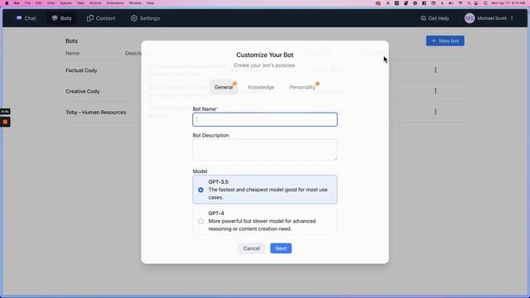Open the Content section in navbar
Viewport: 530px width, 298px height.
pos(101,18)
